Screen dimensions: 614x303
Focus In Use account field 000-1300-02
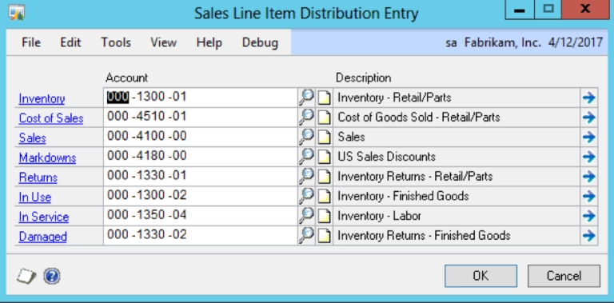click(x=200, y=196)
